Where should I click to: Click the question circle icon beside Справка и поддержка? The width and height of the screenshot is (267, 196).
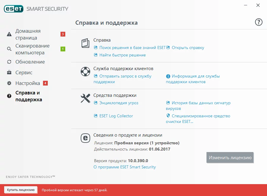9,96
